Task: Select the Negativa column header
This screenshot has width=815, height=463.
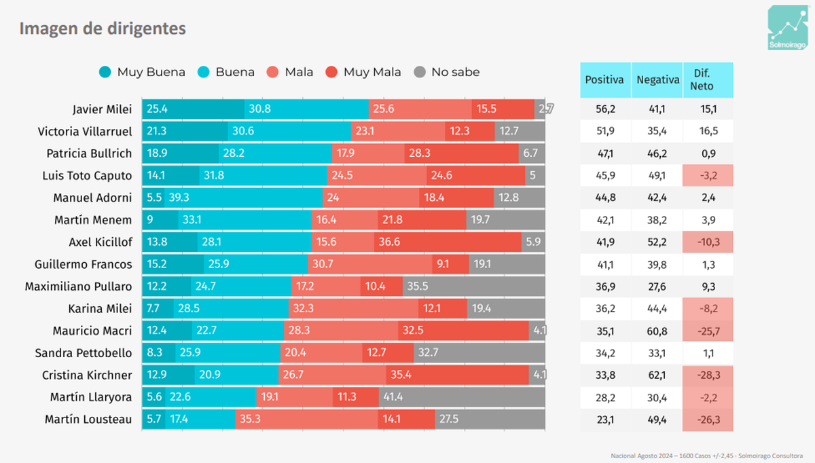Action: pos(657,80)
